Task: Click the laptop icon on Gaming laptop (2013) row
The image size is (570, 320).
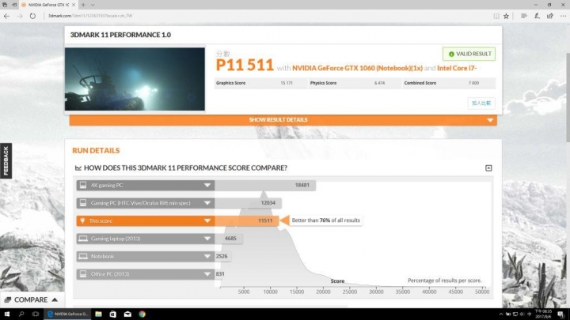Action: (x=83, y=239)
